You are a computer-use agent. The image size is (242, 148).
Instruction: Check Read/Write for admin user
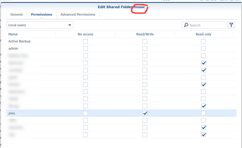[x=145, y=48]
